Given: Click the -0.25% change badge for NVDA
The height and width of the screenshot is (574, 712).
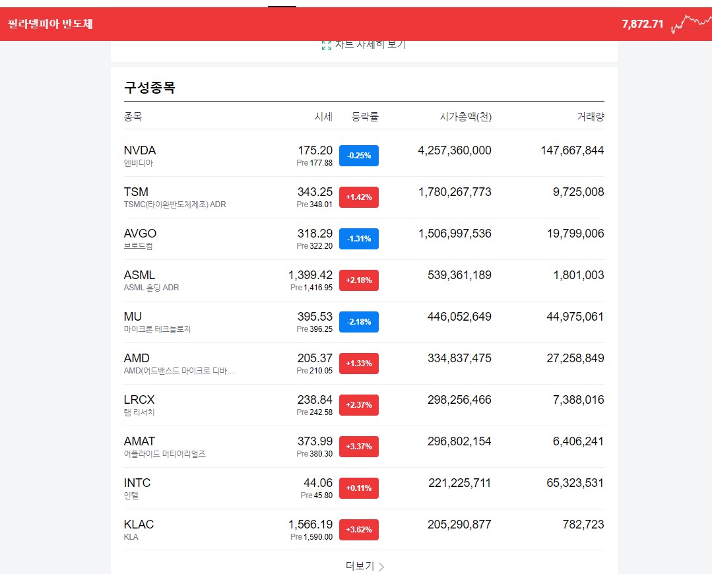Looking at the screenshot, I should point(359,156).
